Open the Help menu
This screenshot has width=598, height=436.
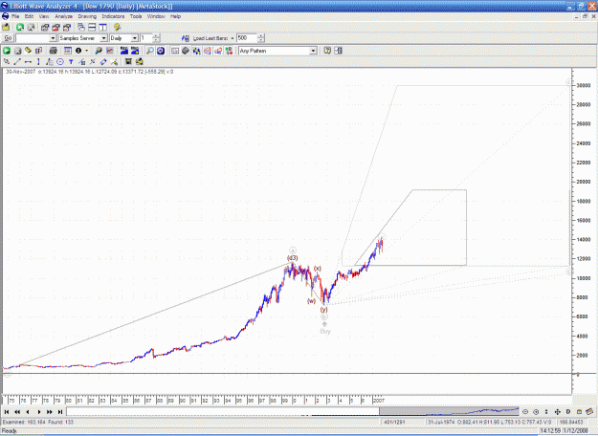(x=175, y=16)
